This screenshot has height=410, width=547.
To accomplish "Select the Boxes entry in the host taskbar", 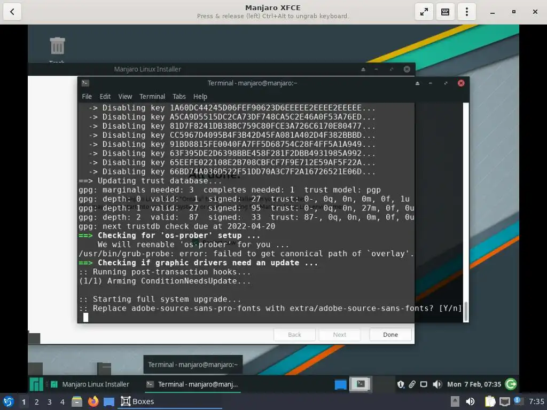I will [171, 401].
